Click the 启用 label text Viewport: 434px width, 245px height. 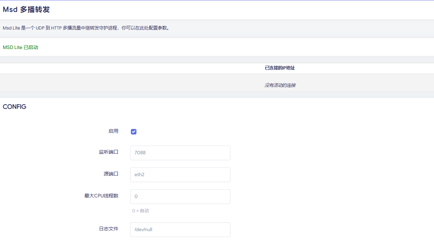tap(113, 131)
